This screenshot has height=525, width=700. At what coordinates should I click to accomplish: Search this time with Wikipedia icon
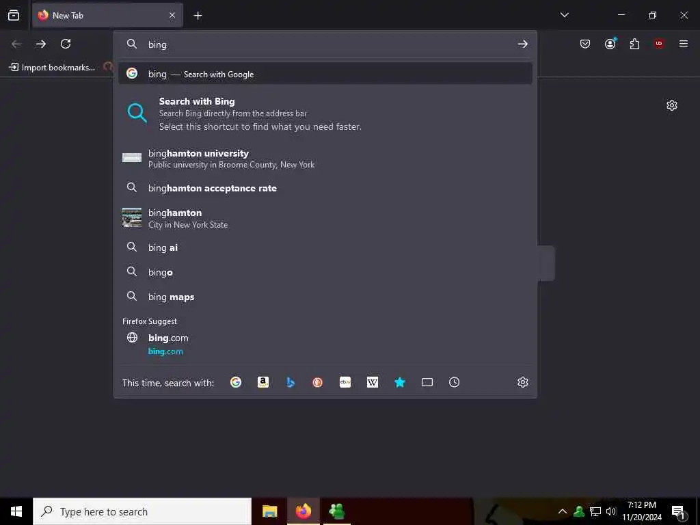point(373,382)
